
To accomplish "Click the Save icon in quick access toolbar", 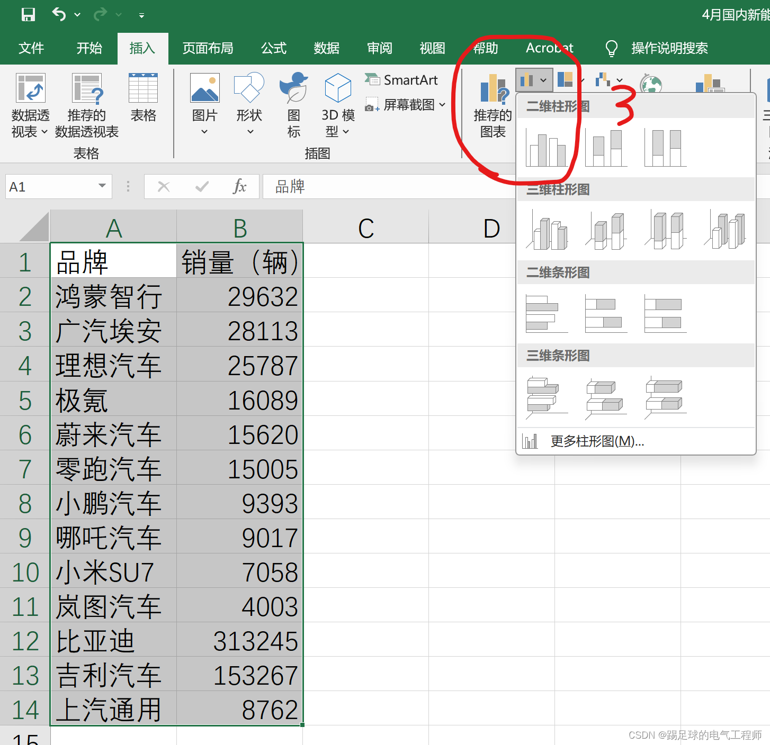I will coord(28,14).
